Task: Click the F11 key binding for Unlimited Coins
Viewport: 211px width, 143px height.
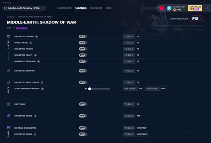Action: [x=138, y=116]
